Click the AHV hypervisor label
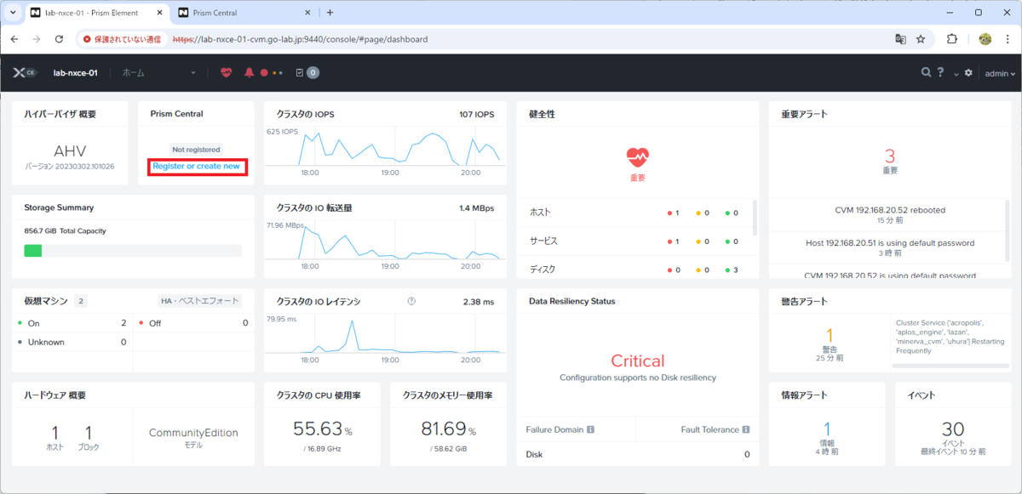This screenshot has height=494, width=1022. click(x=70, y=150)
